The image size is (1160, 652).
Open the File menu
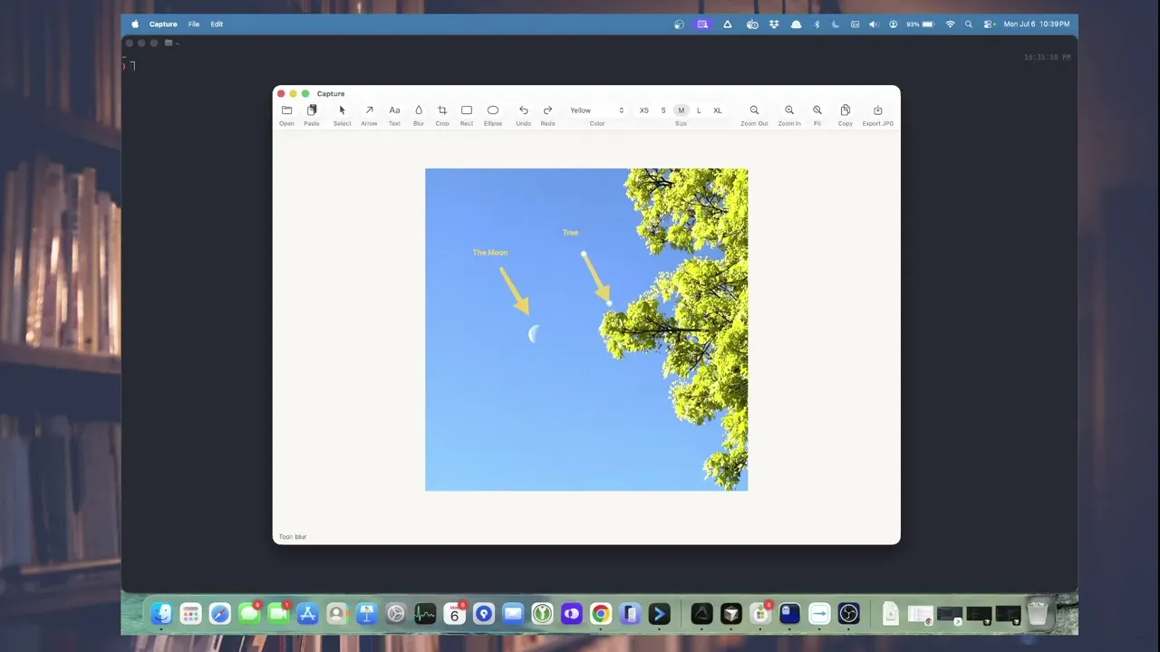(194, 24)
